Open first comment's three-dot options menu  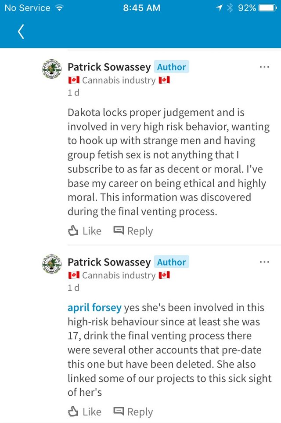click(264, 67)
